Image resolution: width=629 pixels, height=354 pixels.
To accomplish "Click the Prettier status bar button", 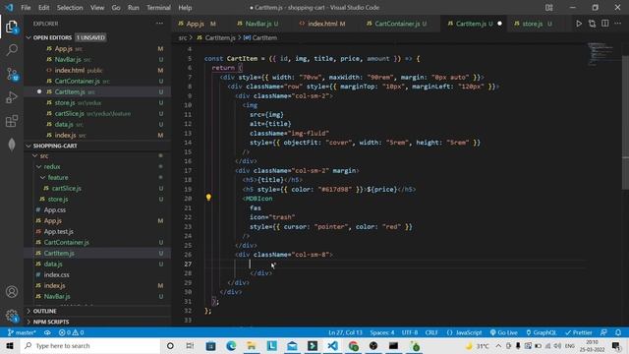I will point(579,332).
